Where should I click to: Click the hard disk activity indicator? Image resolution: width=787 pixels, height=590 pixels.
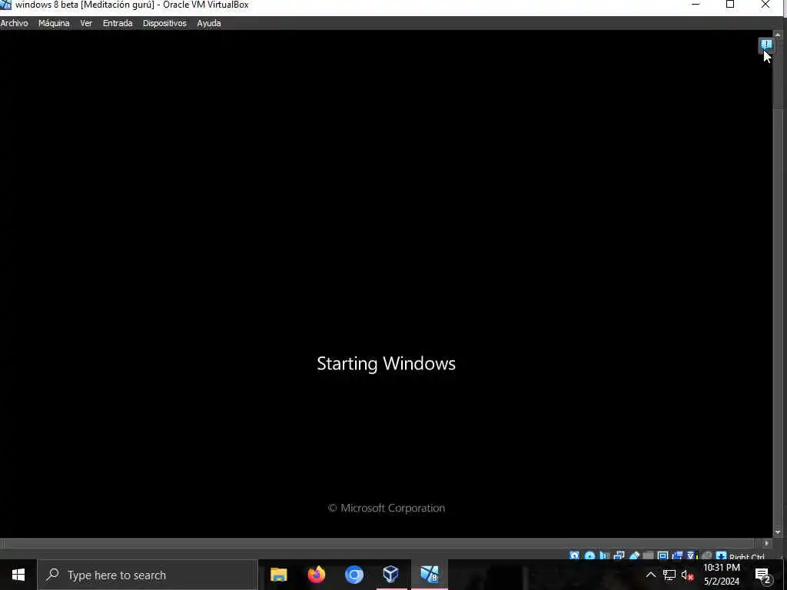pos(574,556)
